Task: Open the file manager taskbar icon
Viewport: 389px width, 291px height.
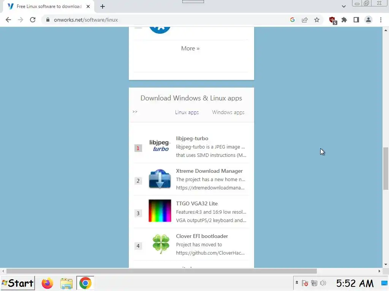Action: (66, 283)
